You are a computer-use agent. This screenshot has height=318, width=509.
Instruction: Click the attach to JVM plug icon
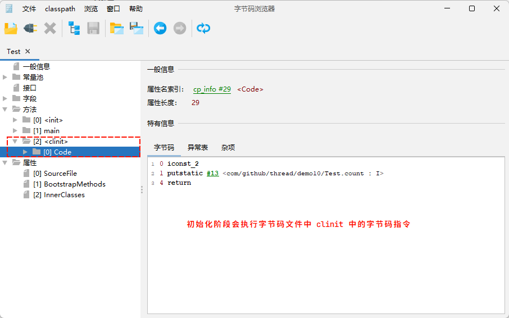pos(30,28)
